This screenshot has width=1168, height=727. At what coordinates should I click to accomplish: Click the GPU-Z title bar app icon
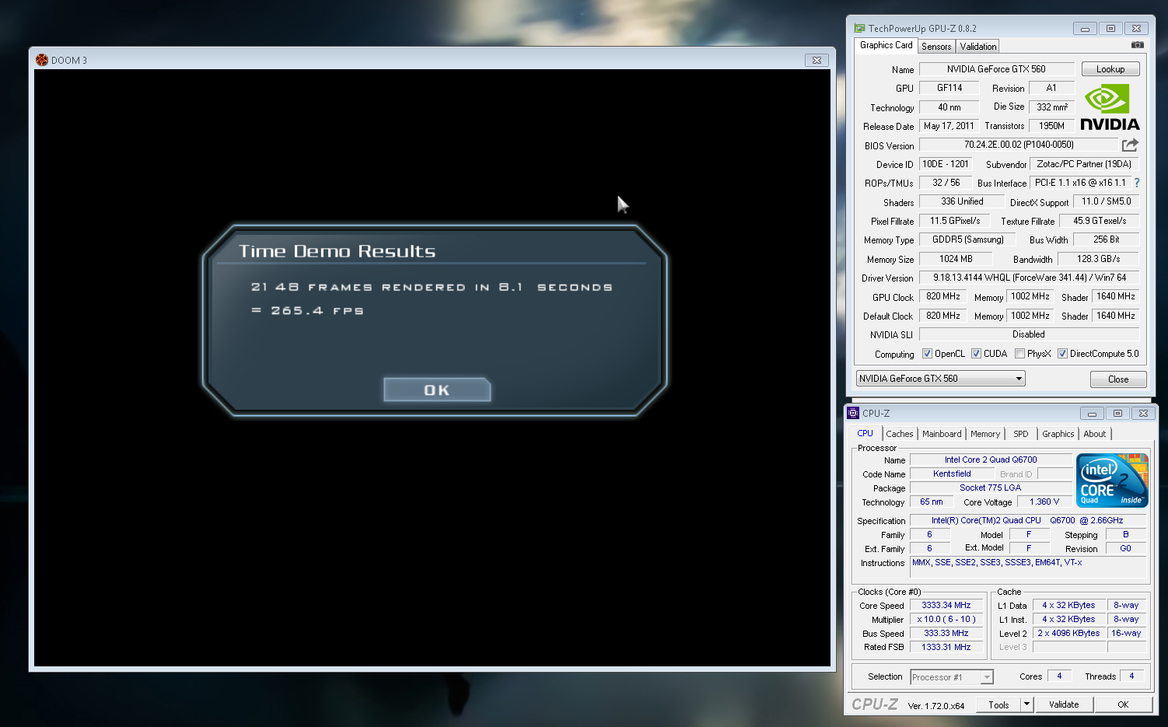[x=859, y=29]
